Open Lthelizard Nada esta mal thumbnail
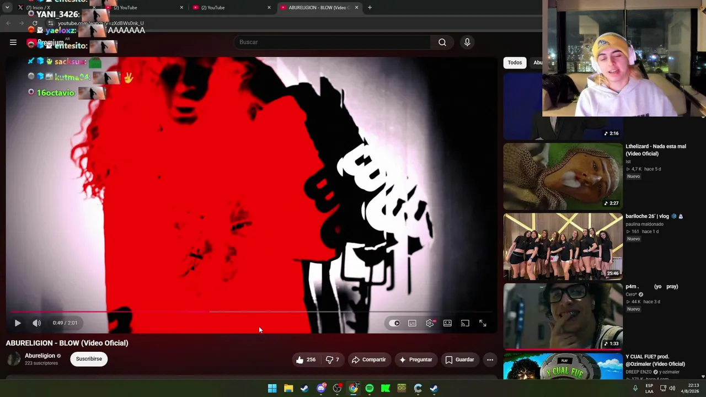 pos(563,176)
